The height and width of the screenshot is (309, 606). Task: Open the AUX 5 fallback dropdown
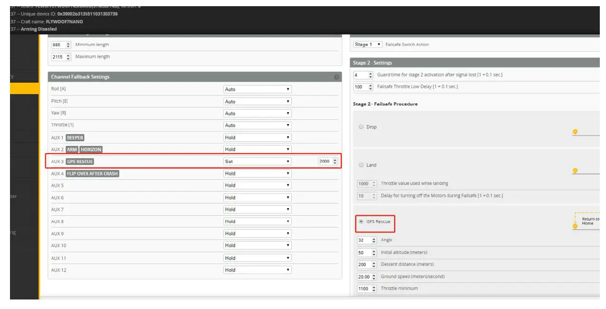coord(257,185)
